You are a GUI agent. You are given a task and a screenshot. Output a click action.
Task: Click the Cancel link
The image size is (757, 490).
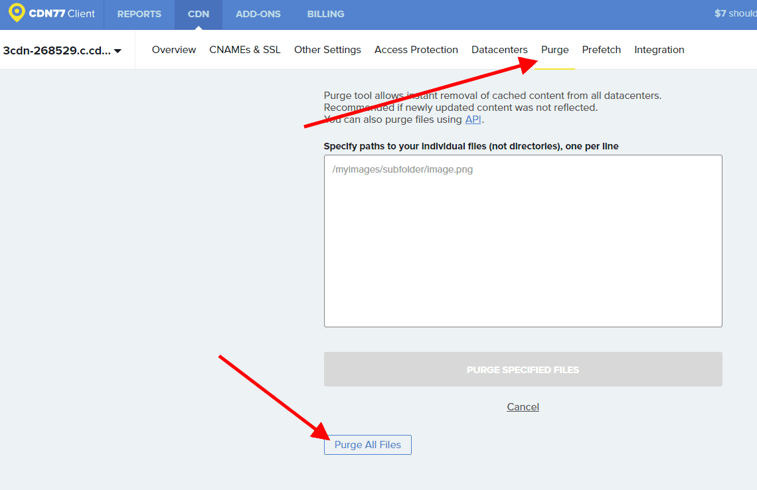point(523,407)
